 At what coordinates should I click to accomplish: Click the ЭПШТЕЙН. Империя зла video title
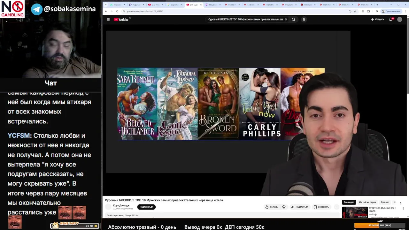(382, 209)
